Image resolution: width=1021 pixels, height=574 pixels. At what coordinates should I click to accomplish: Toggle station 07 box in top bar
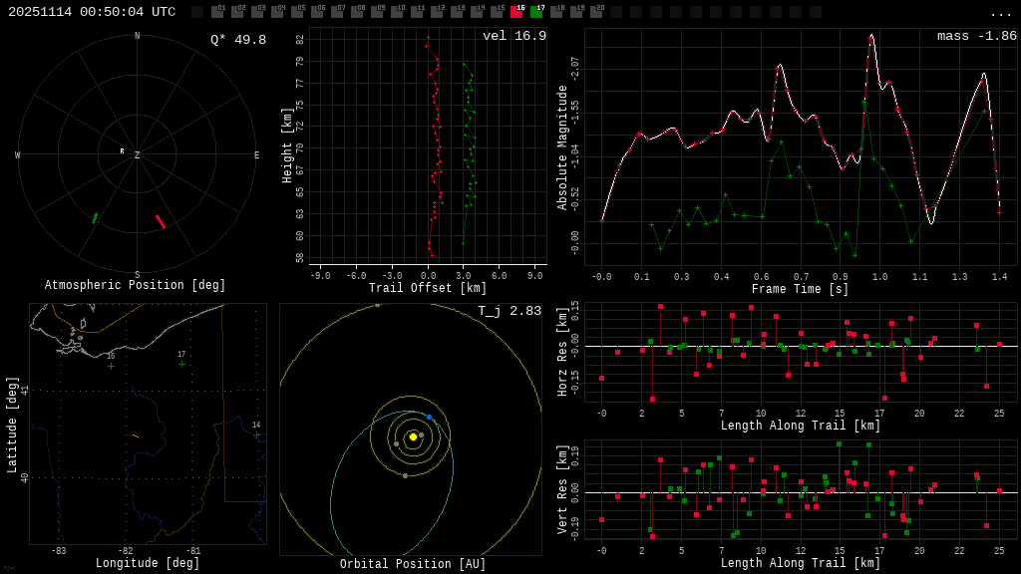[337, 12]
